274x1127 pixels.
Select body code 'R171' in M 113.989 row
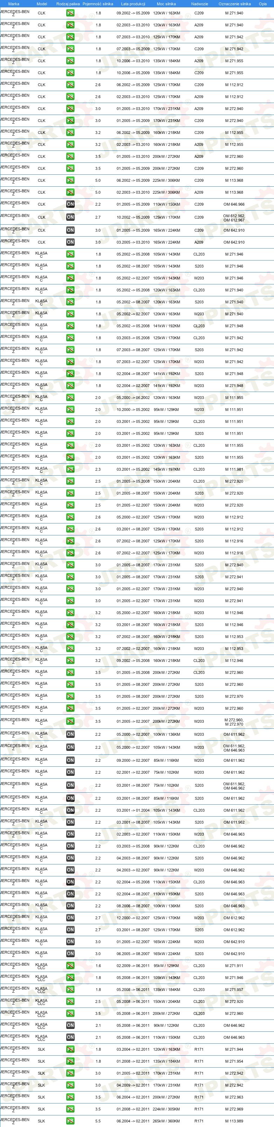point(199,1121)
